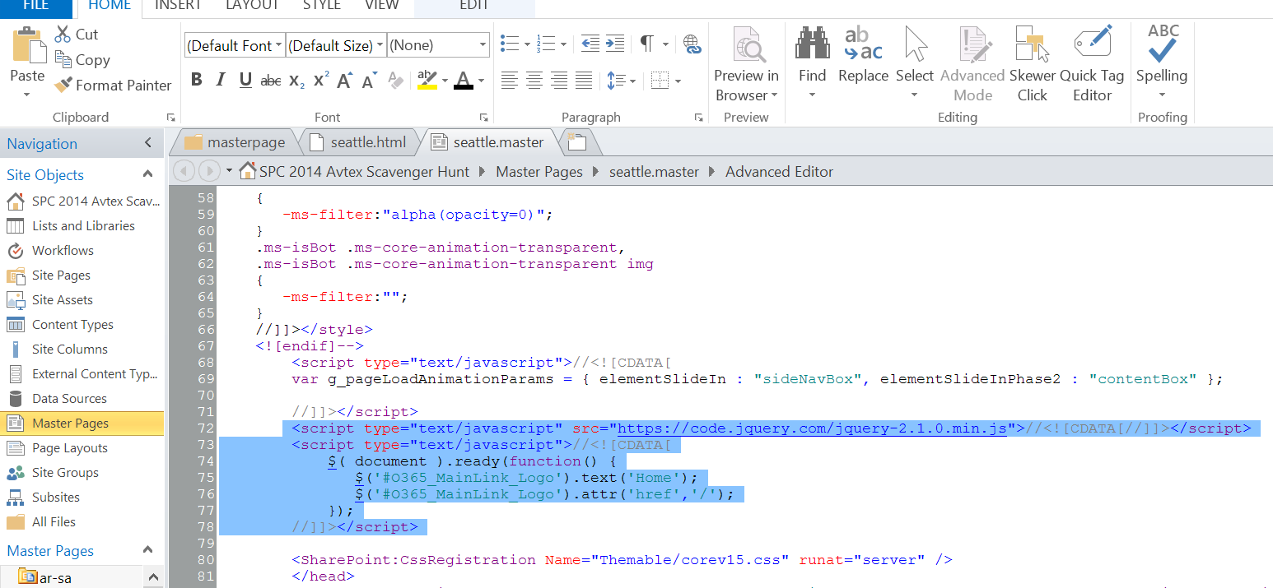Insert hyperlink using globe link icon
Screen dimensions: 1273x588
(x=692, y=44)
